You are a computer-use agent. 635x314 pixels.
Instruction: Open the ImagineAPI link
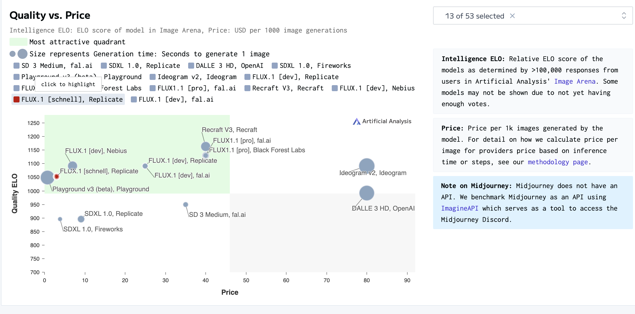[460, 208]
